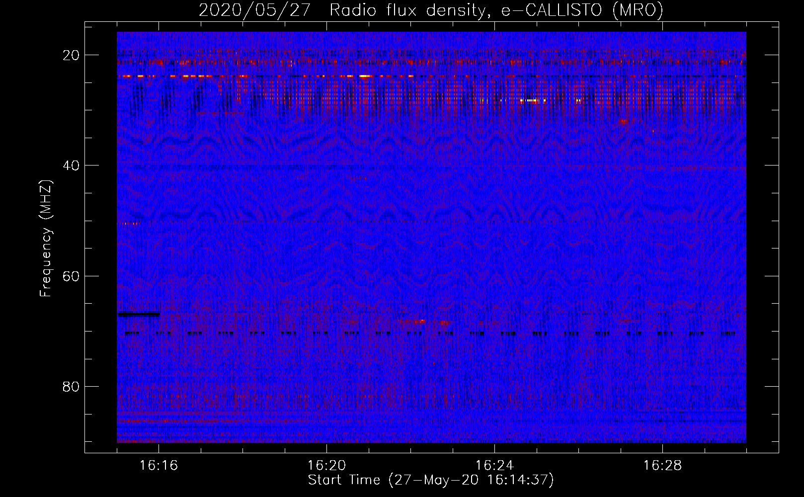This screenshot has width=804, height=497.
Task: Click the '16:20' time tick label
Action: 326,466
